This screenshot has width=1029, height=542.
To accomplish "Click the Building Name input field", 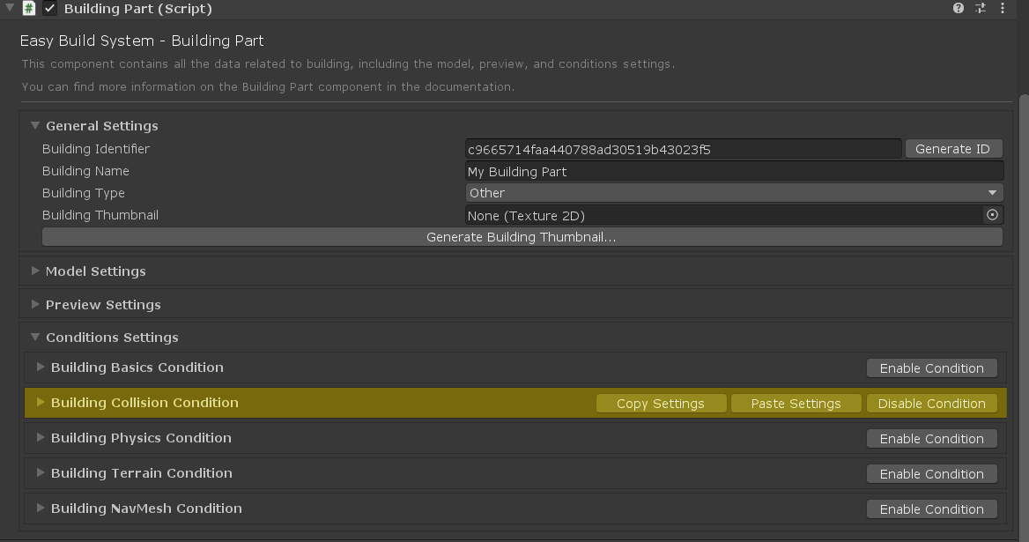I will tap(734, 172).
